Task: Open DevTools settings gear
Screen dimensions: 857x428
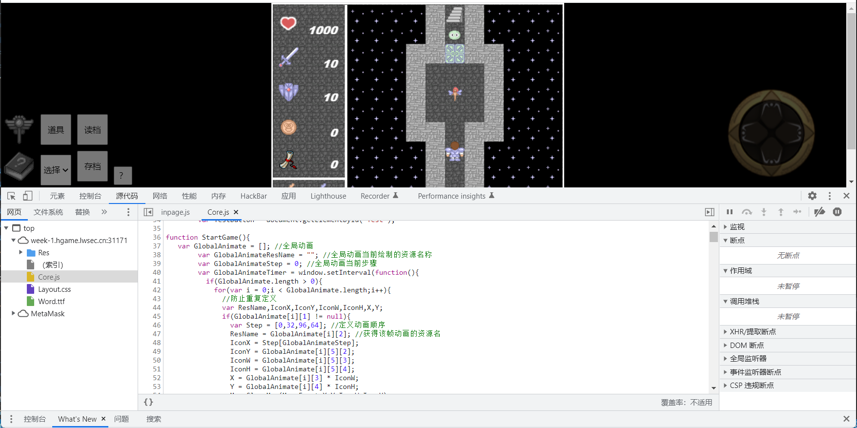Action: [x=812, y=196]
